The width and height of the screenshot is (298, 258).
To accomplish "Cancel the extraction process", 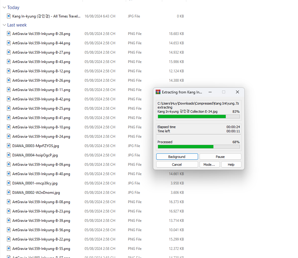I will coord(177,165).
